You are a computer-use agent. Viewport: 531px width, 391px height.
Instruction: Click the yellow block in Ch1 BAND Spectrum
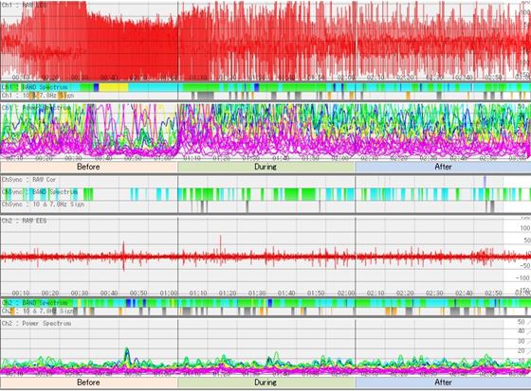114,87
